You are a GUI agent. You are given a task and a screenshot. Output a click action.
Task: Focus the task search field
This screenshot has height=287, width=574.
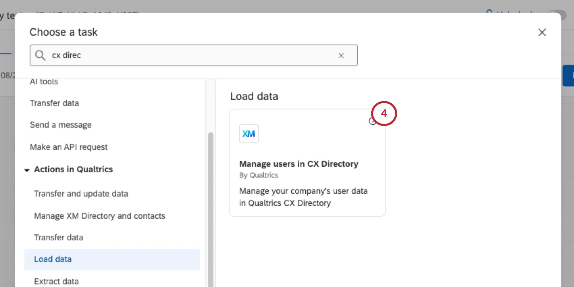click(194, 55)
